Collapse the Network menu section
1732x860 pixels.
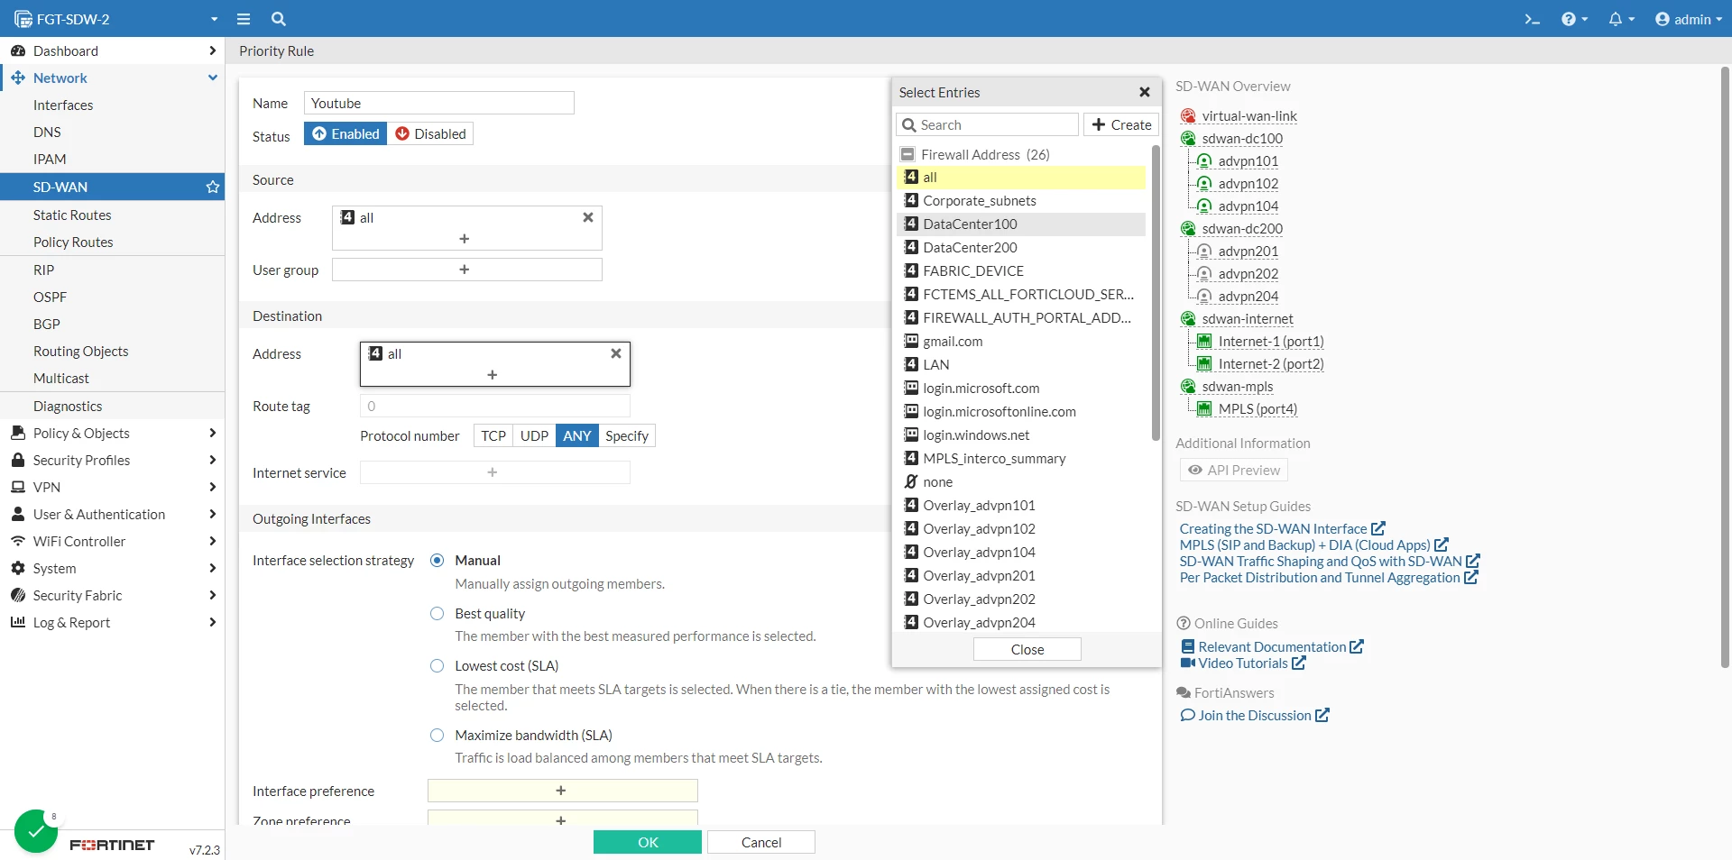[x=113, y=78]
